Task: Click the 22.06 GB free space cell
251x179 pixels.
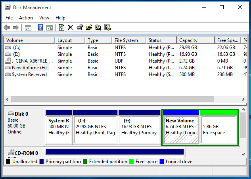Action: point(226,48)
